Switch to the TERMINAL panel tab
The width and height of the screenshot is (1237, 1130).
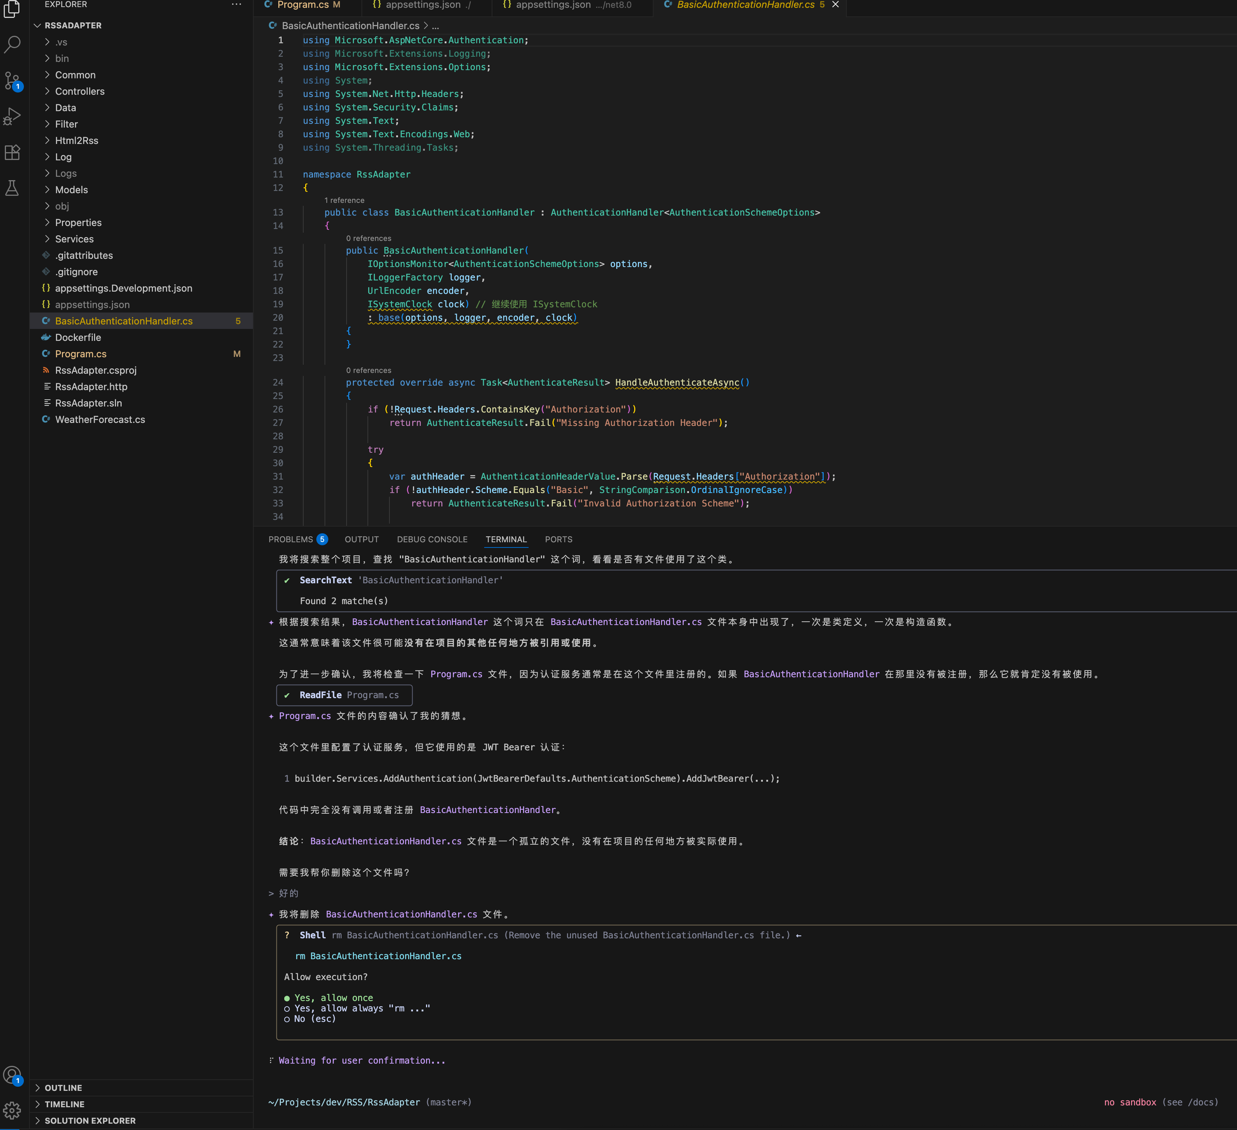[x=505, y=539]
